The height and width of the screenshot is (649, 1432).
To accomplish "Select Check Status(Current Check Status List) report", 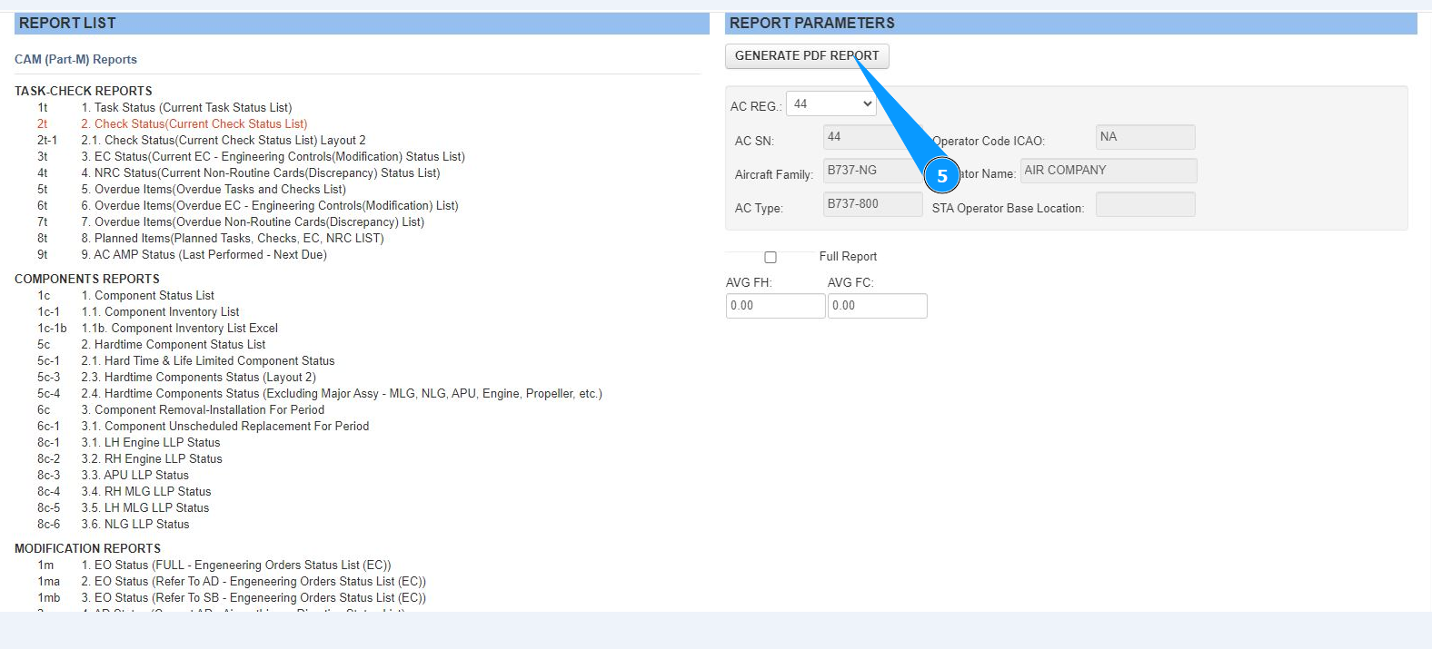I will click(194, 124).
